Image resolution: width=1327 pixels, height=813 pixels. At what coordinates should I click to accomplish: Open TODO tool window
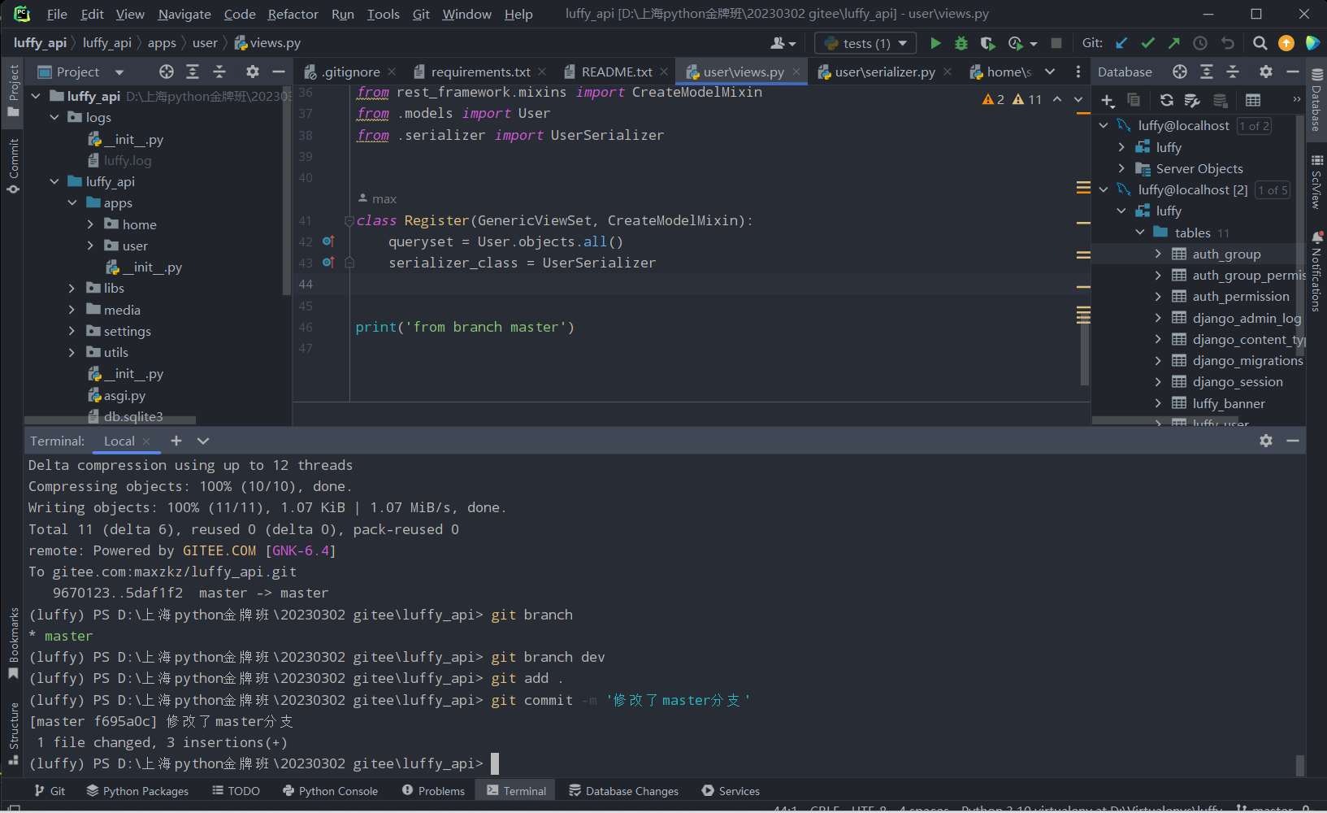[236, 791]
